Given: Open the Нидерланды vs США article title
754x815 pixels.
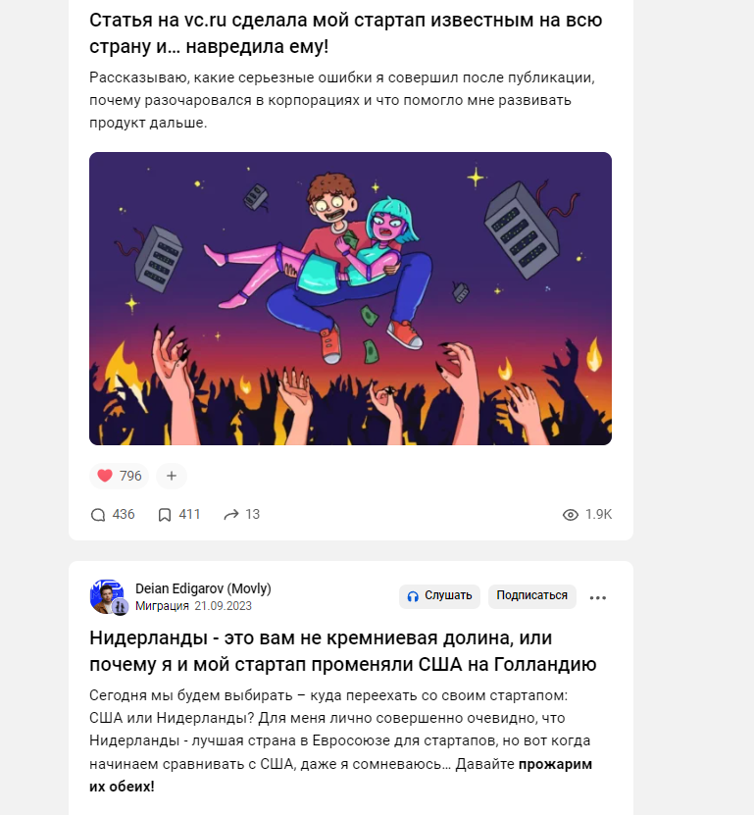Looking at the screenshot, I should (343, 651).
